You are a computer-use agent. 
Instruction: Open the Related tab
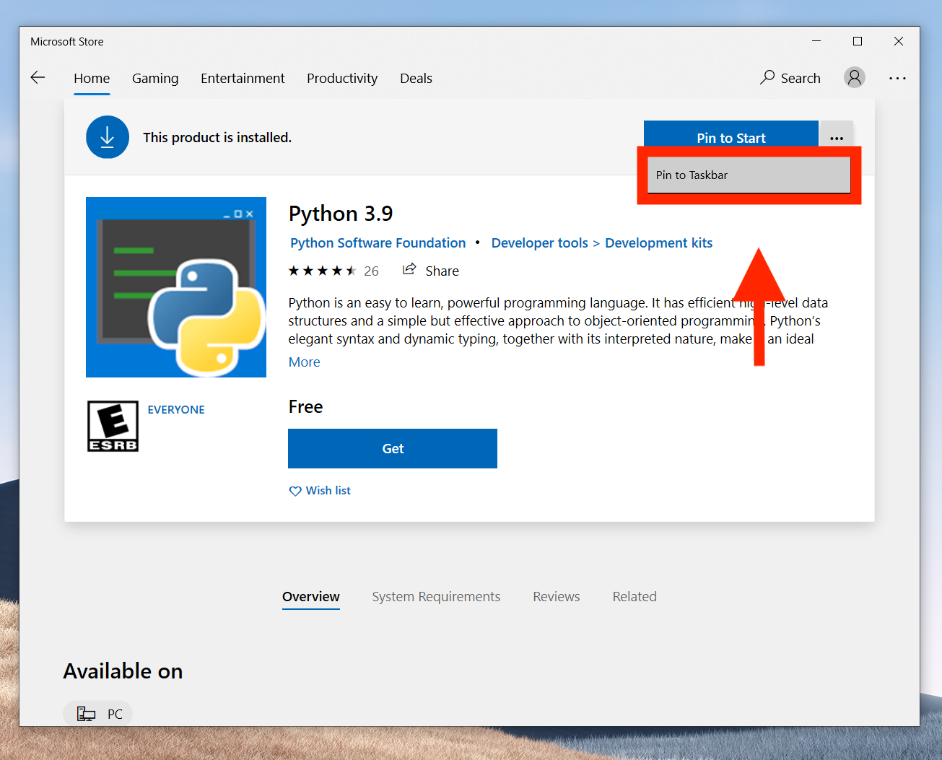pos(634,597)
